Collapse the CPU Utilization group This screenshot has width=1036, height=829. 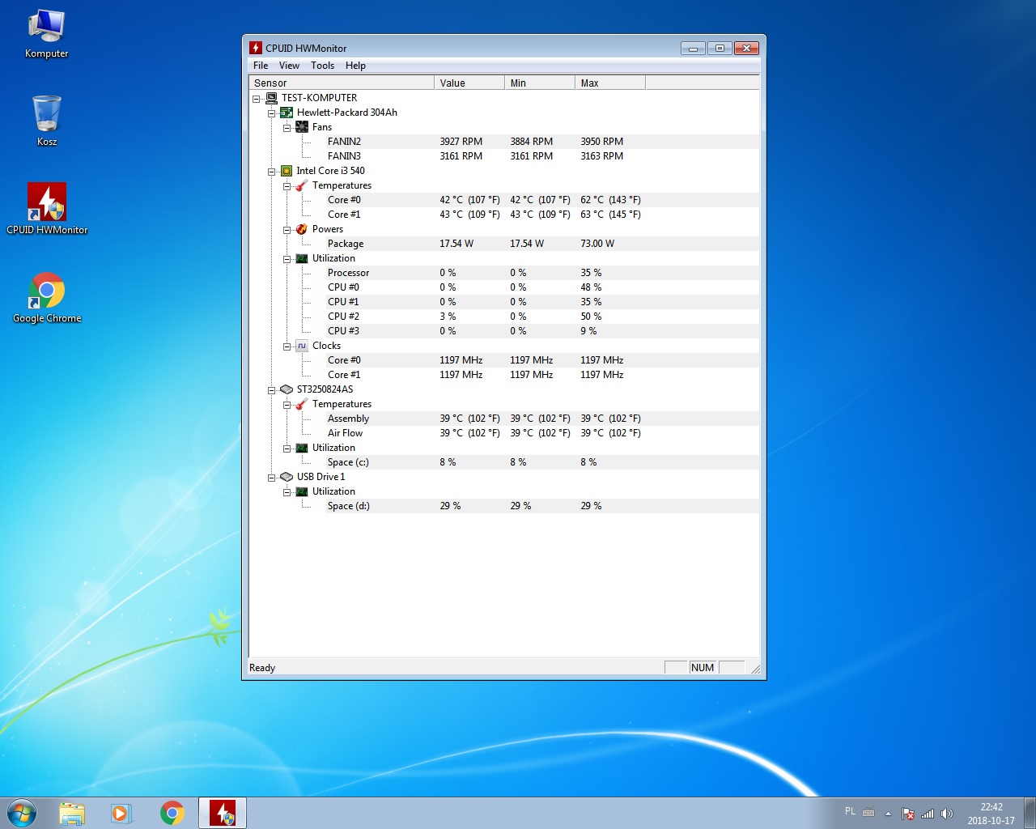coord(287,259)
